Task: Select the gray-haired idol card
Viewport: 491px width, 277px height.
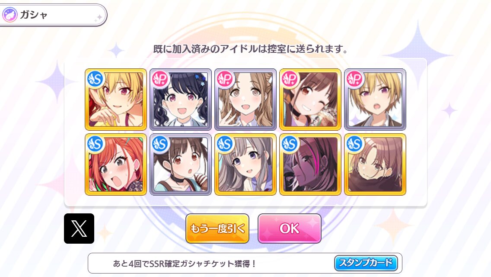Action: (245, 164)
